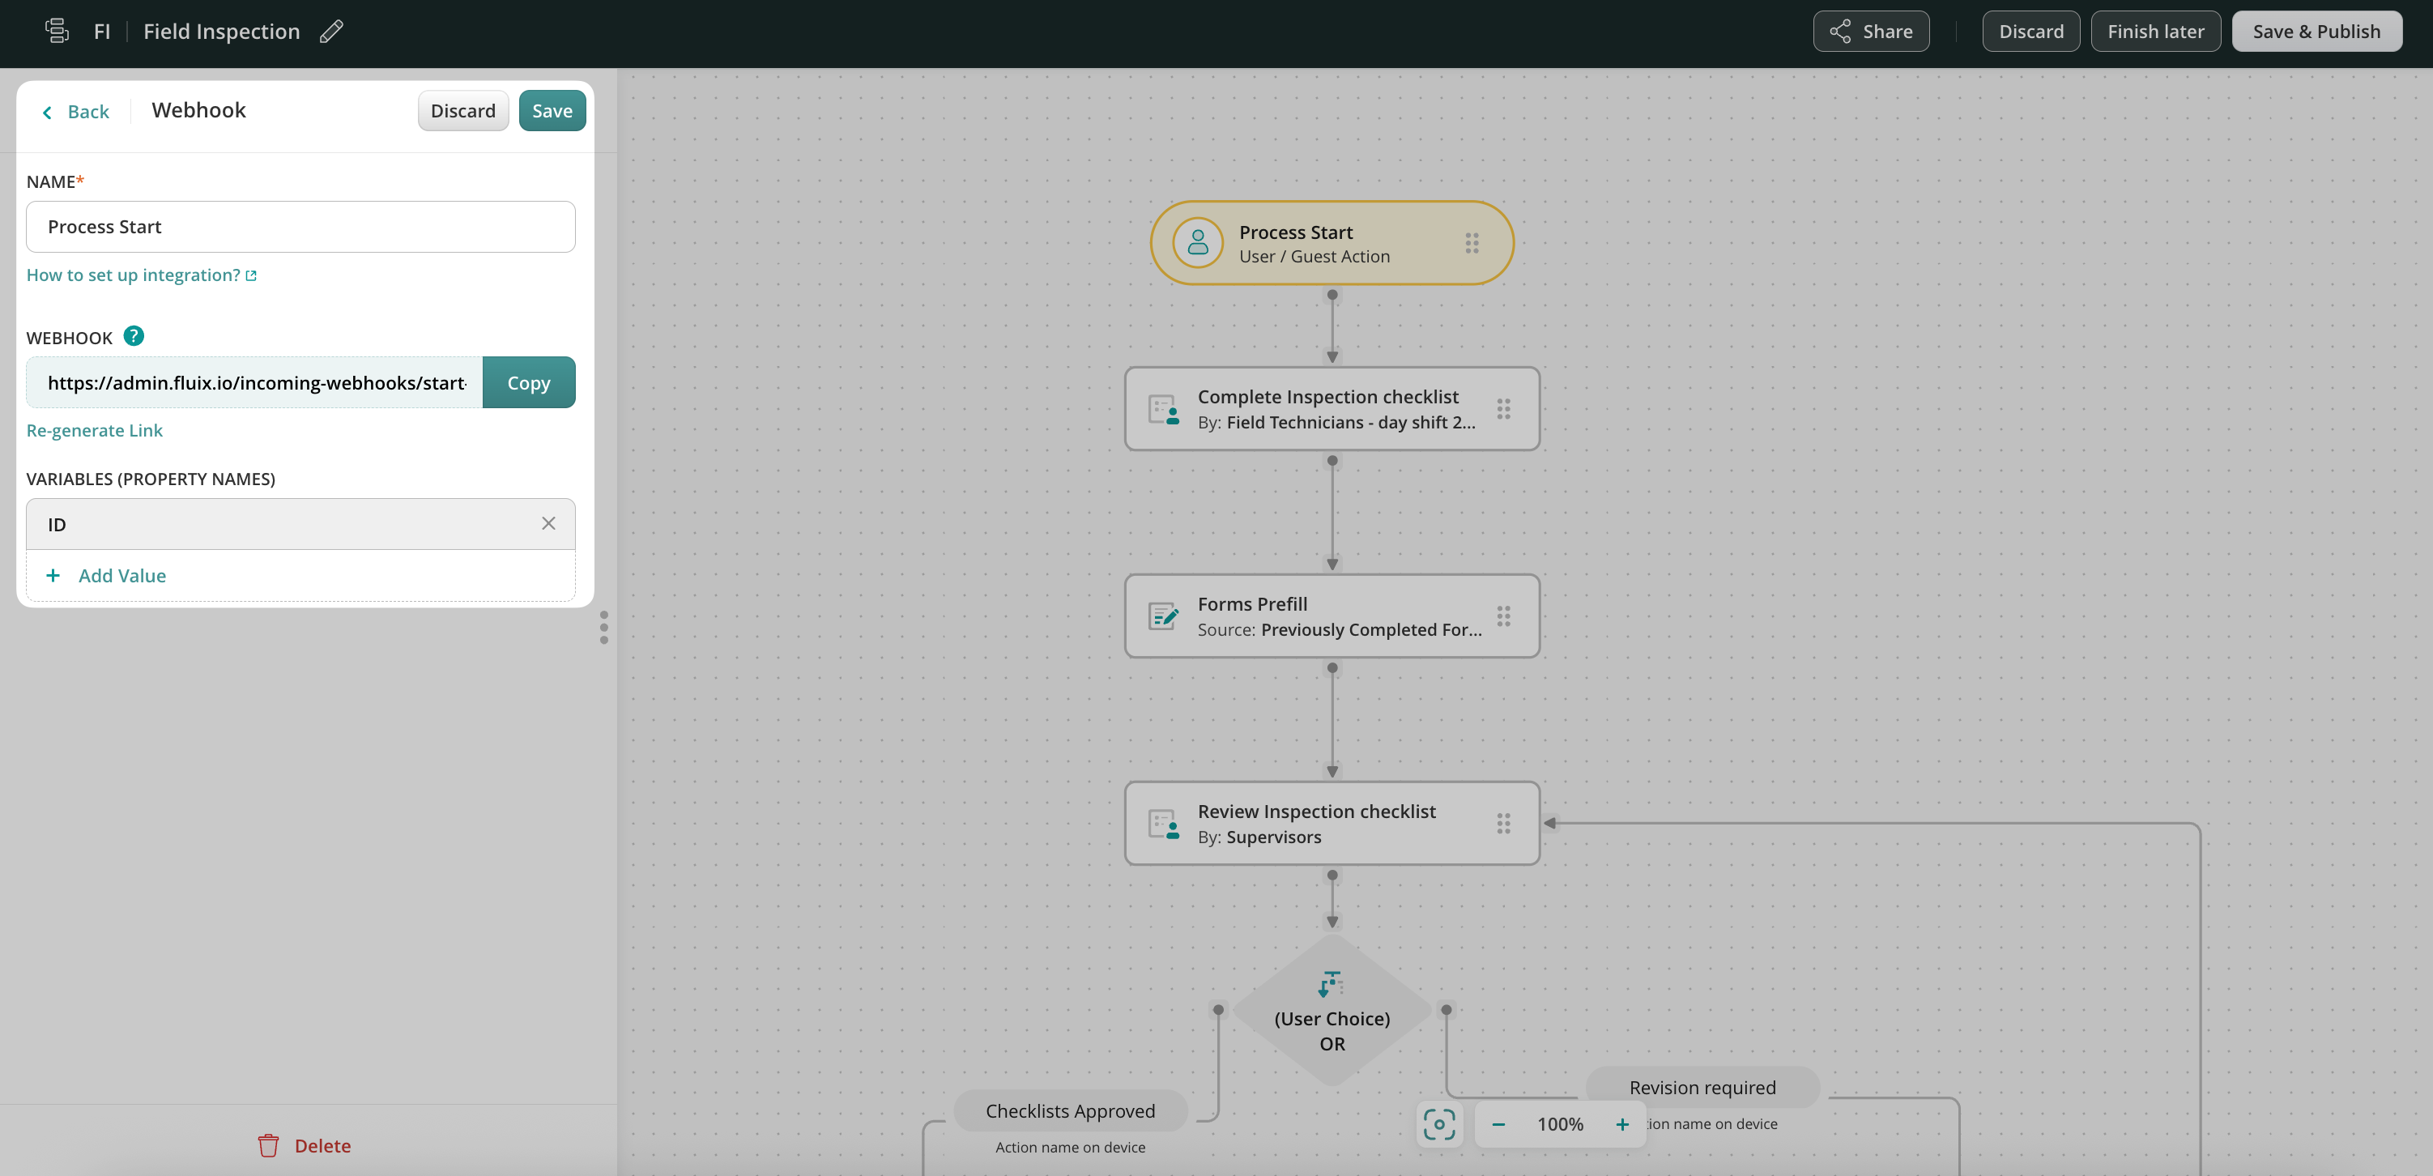Click the workflow list icon in top-left header
Viewport: 2433px width, 1176px height.
tap(57, 31)
